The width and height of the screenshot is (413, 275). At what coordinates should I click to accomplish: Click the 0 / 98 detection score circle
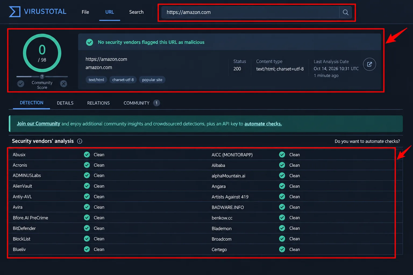(x=42, y=53)
